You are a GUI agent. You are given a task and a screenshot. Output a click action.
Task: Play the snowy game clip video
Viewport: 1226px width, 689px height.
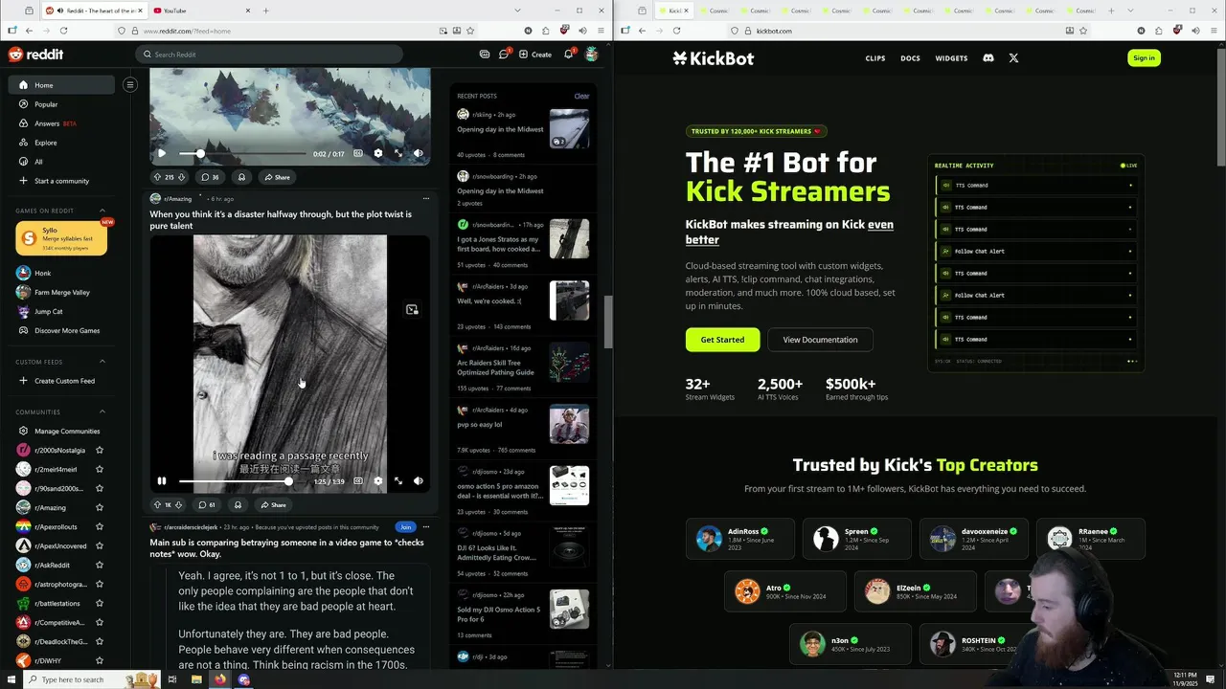coord(162,153)
